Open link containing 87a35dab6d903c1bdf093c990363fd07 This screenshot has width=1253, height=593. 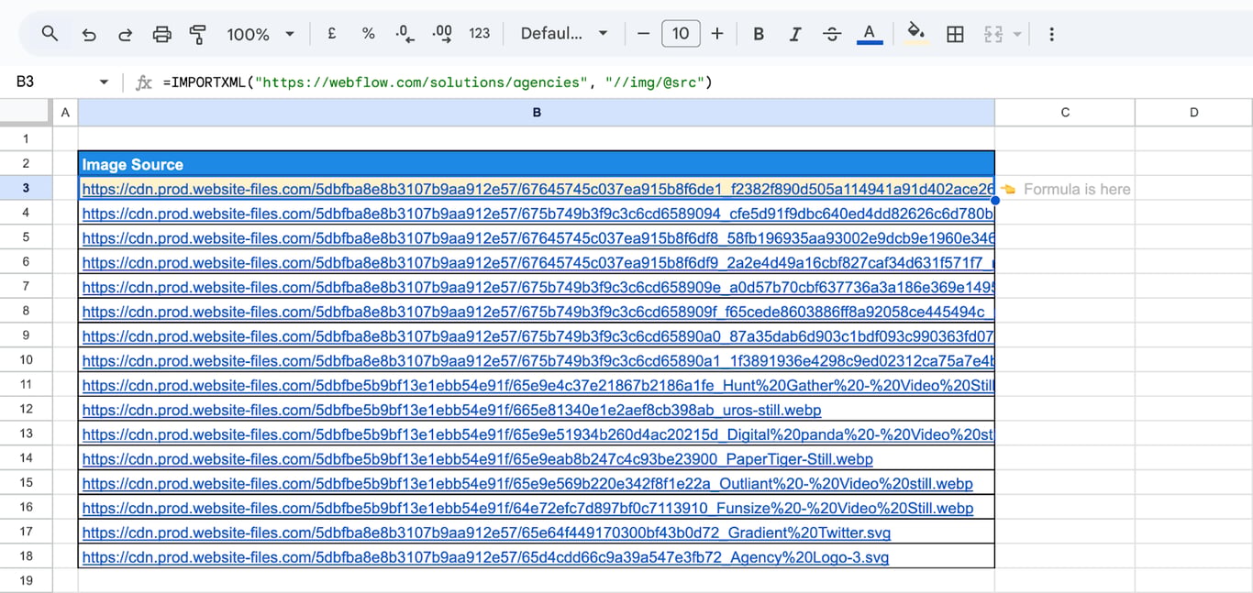[x=538, y=336]
